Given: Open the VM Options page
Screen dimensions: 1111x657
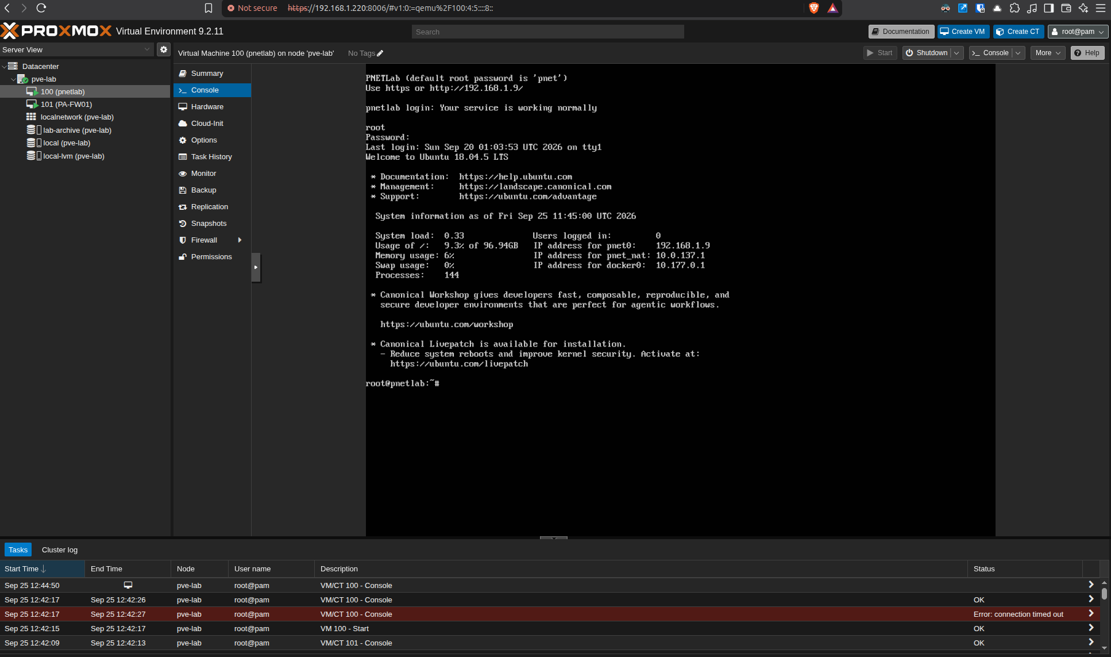Looking at the screenshot, I should click(212, 140).
